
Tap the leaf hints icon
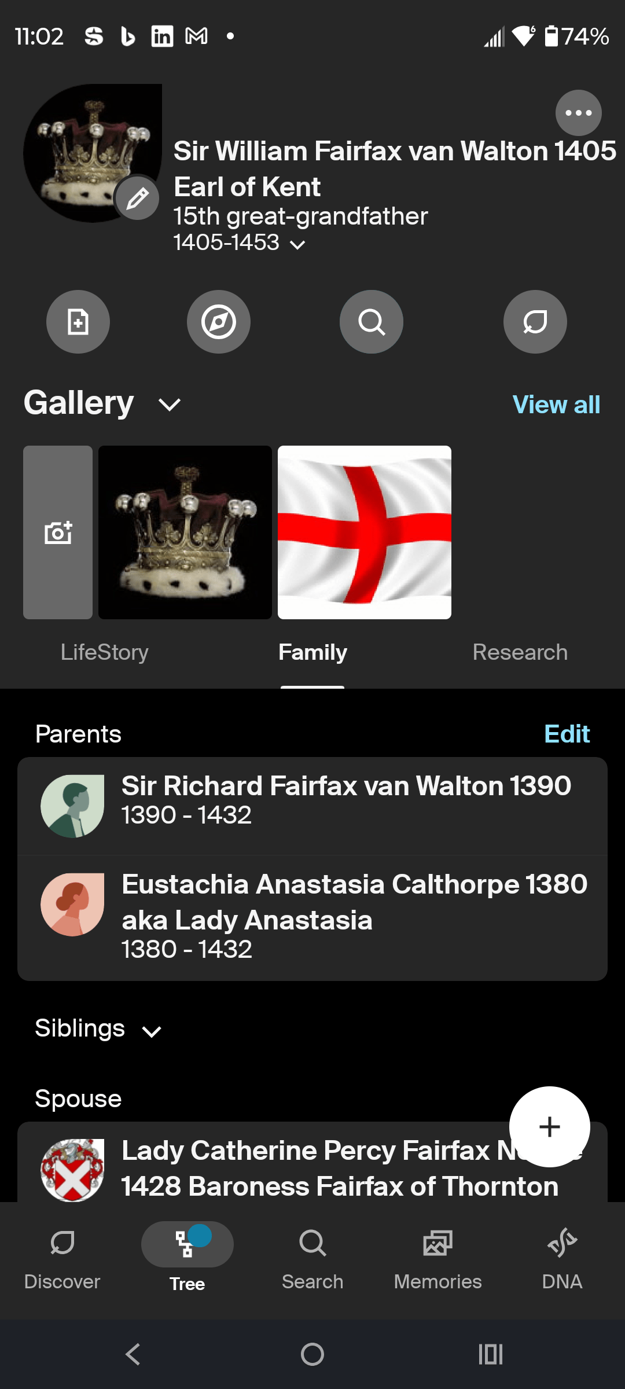535,322
